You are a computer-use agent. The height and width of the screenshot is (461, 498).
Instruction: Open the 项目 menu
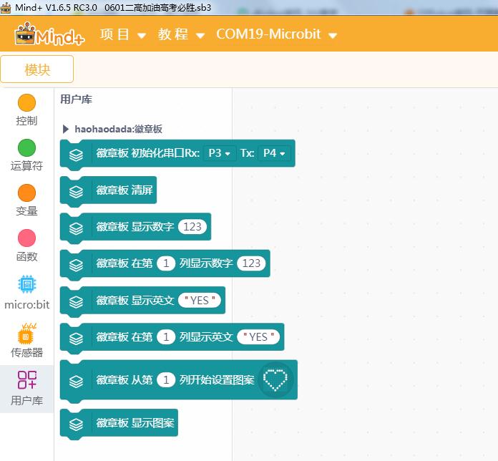pyautogui.click(x=123, y=34)
